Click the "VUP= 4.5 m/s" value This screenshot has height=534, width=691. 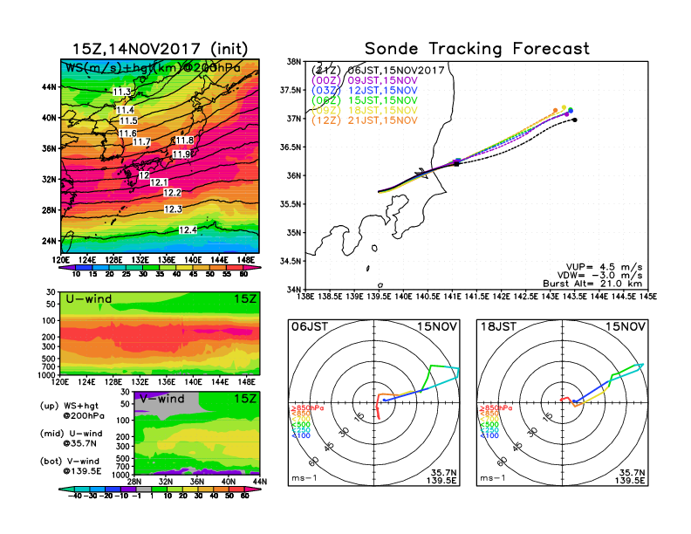(604, 267)
